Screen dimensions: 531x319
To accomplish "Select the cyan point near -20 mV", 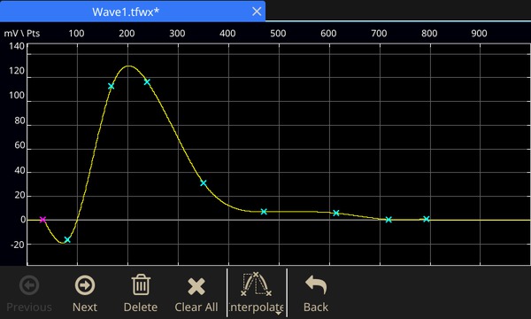I will coord(67,239).
